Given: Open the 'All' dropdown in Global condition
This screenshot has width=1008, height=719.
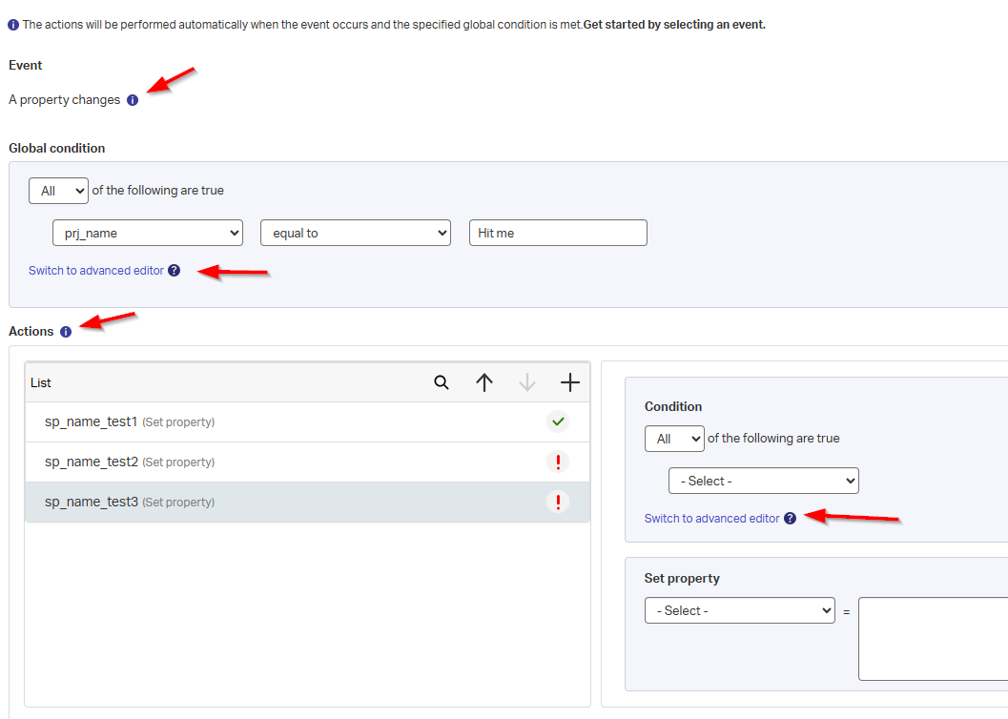Looking at the screenshot, I should pos(58,191).
